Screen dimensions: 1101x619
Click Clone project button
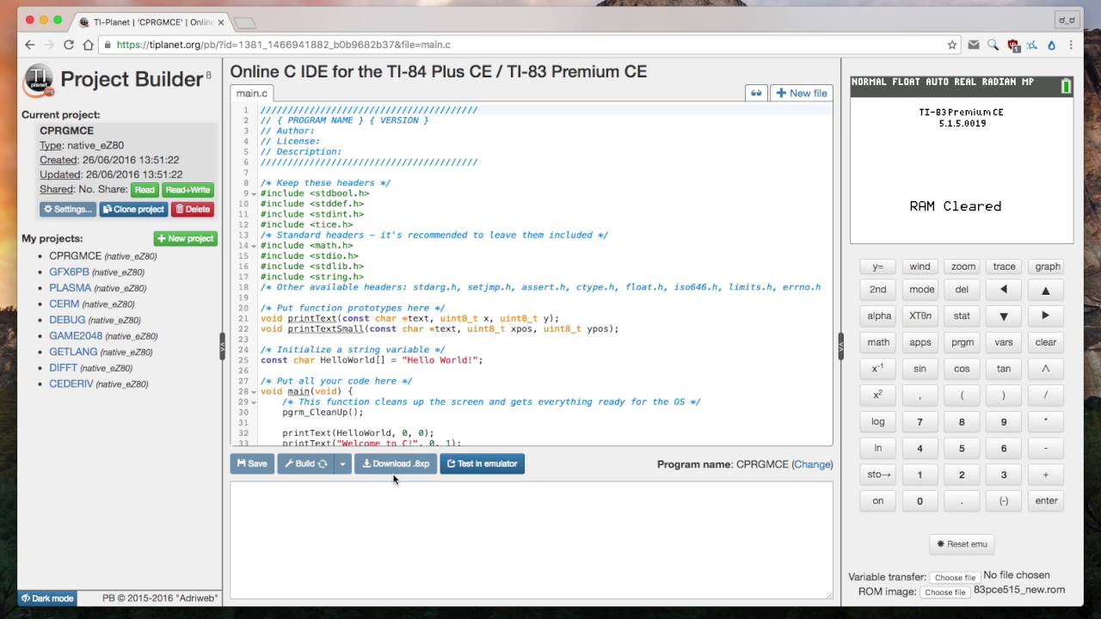click(133, 209)
